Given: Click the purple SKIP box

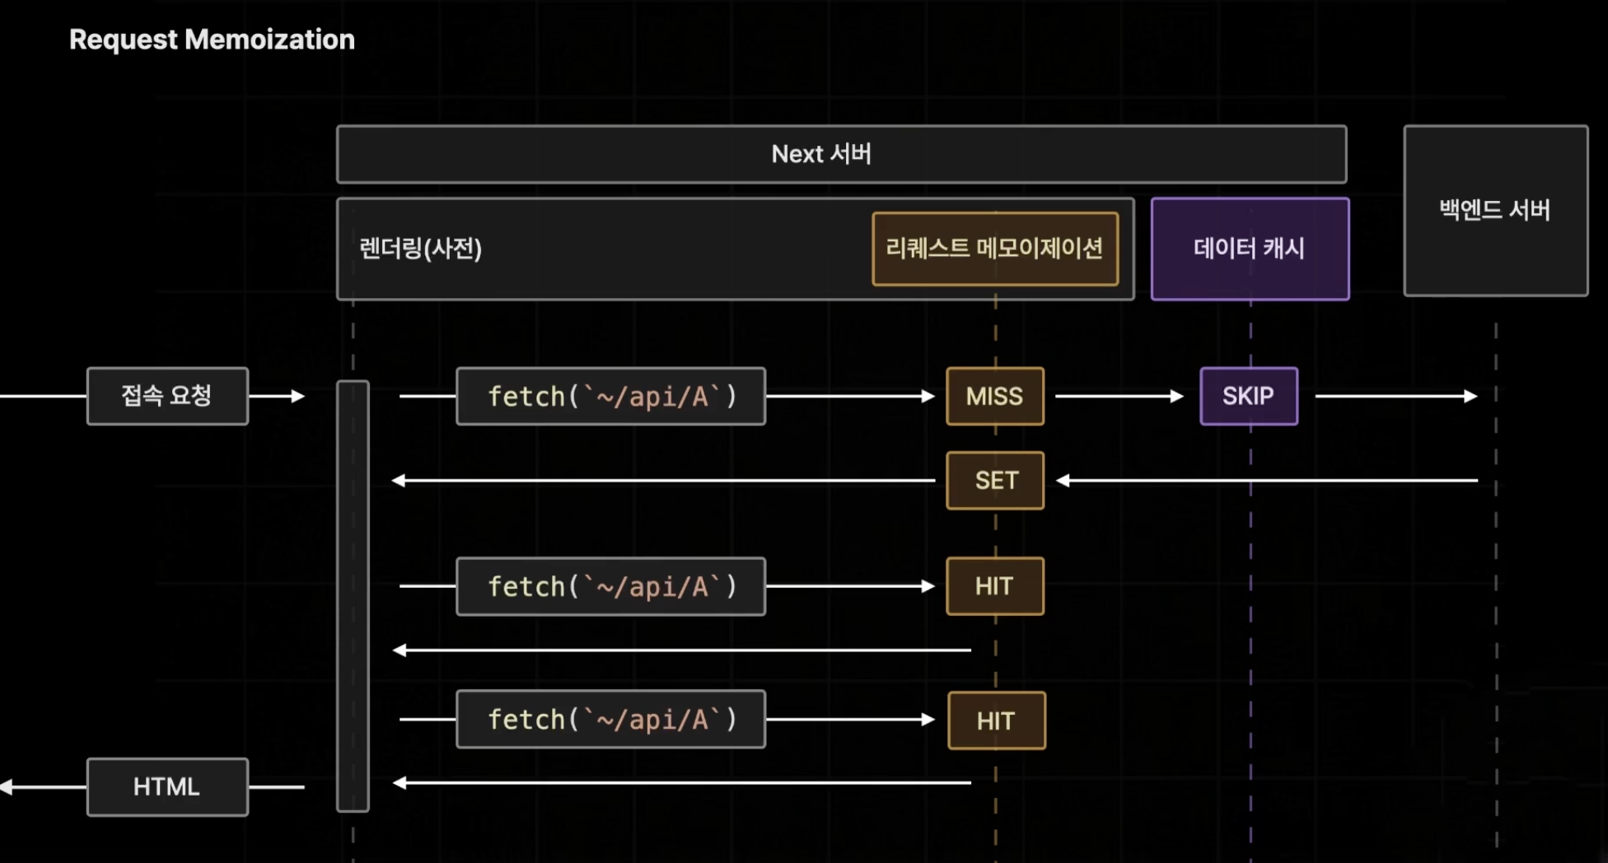Looking at the screenshot, I should click(1249, 396).
